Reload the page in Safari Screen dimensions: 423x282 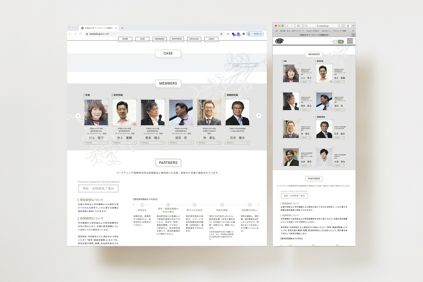(339, 26)
